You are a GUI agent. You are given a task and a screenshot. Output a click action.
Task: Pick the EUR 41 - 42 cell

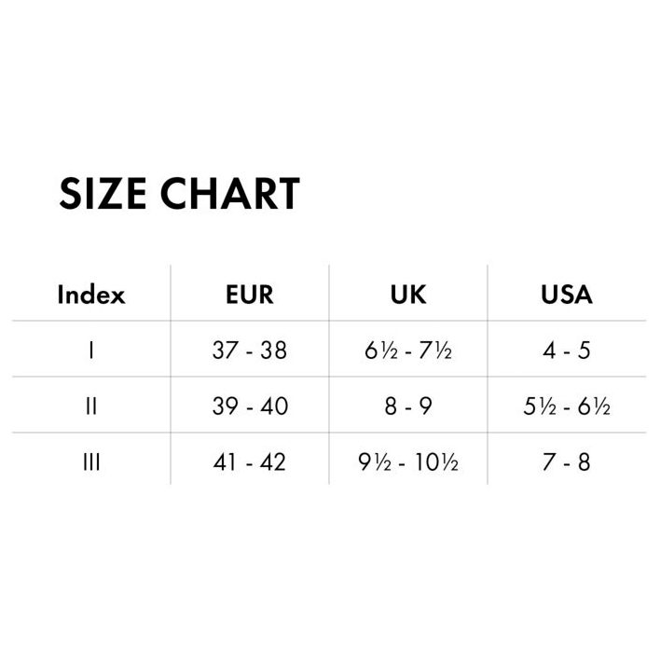click(250, 461)
